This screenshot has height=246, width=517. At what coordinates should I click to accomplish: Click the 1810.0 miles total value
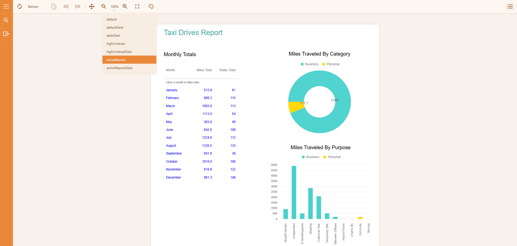[x=207, y=162]
